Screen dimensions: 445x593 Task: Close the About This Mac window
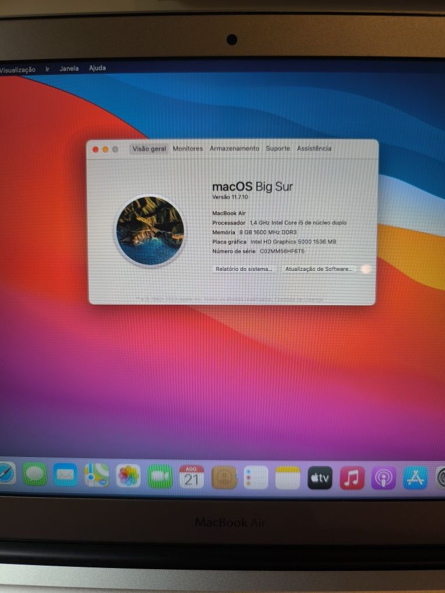pos(96,150)
